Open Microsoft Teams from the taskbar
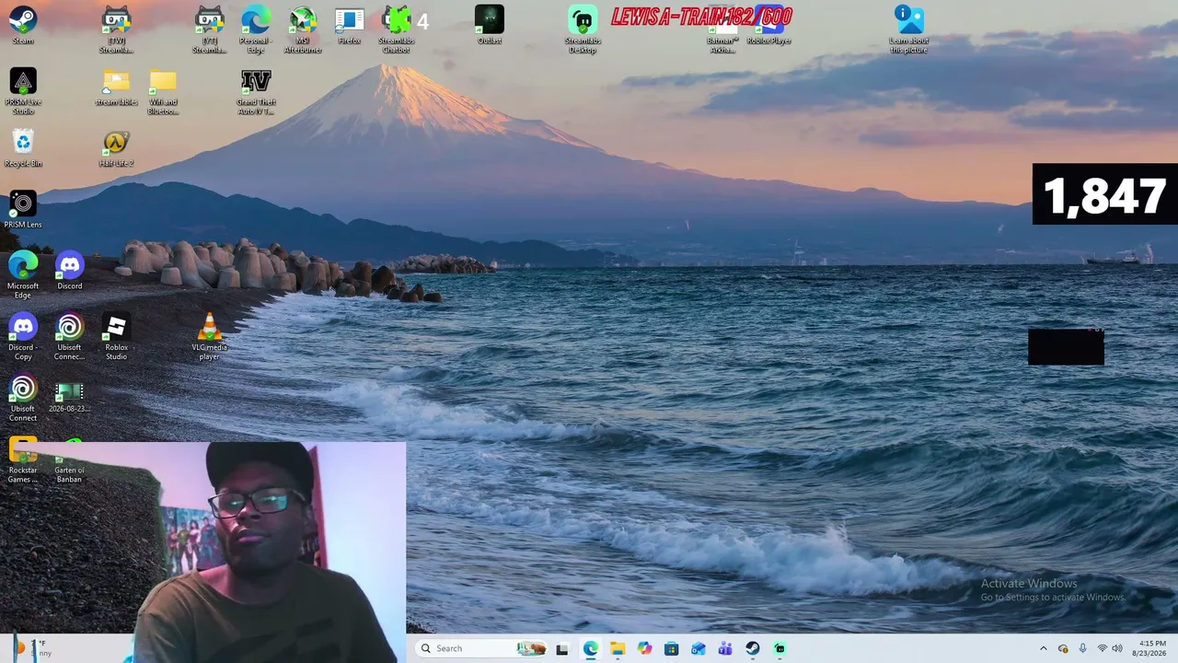The height and width of the screenshot is (663, 1178). 725,648
